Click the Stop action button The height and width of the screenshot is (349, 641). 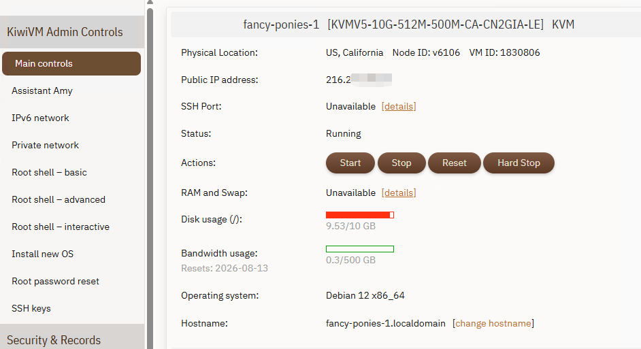(401, 163)
